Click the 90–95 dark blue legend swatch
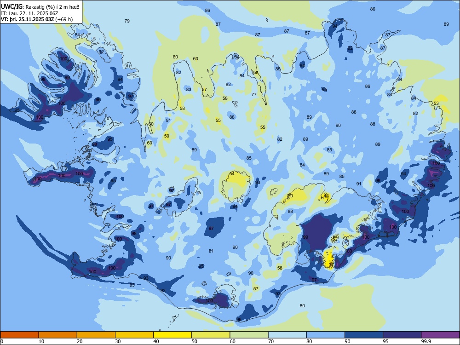The height and width of the screenshot is (345, 460). coord(364,335)
